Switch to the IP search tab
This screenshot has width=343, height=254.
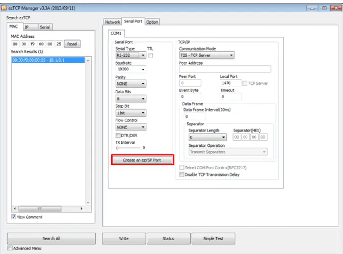pos(31,27)
